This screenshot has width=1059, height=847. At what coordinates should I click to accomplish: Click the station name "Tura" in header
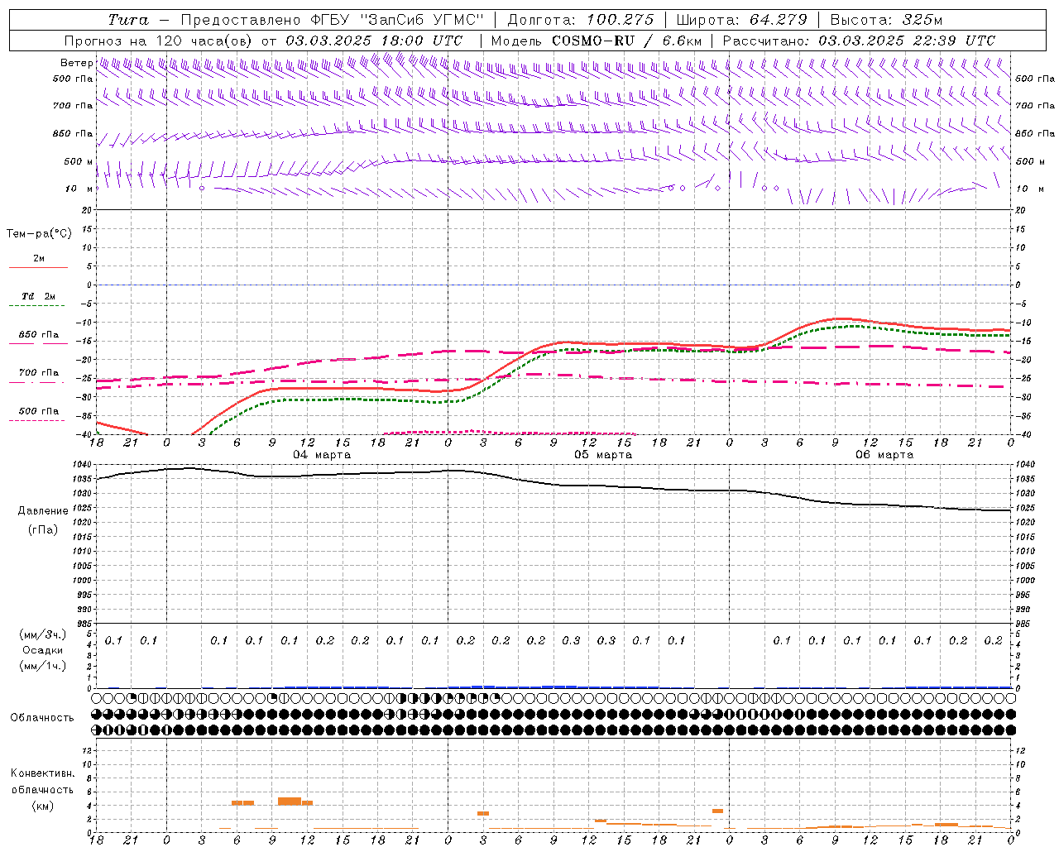[x=128, y=20]
